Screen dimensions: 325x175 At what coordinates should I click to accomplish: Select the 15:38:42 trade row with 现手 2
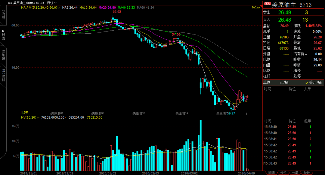[293, 145]
